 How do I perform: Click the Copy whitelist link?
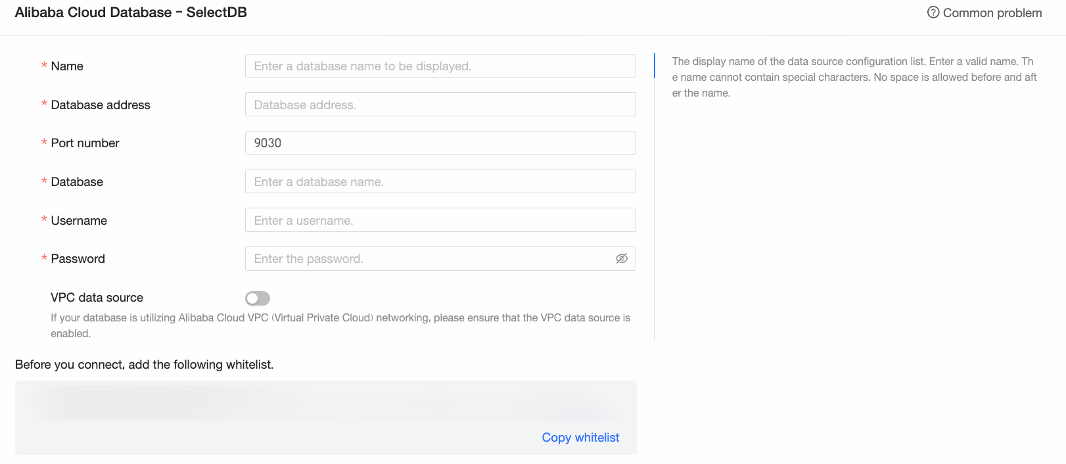click(580, 438)
